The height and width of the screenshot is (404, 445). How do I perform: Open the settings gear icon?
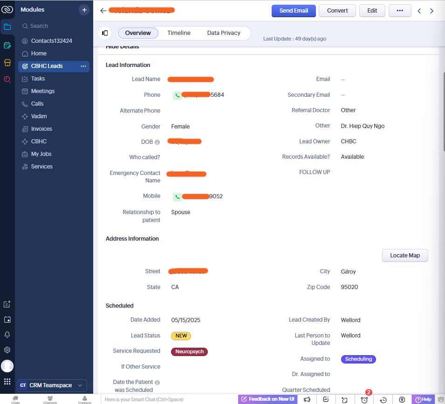7,350
